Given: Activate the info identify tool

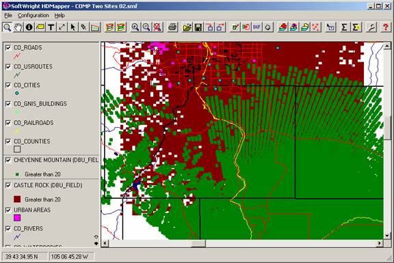Looking at the screenshot, I should point(29,27).
